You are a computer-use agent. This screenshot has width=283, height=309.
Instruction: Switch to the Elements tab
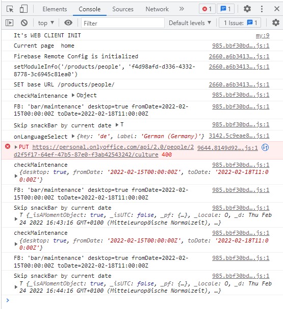55,9
